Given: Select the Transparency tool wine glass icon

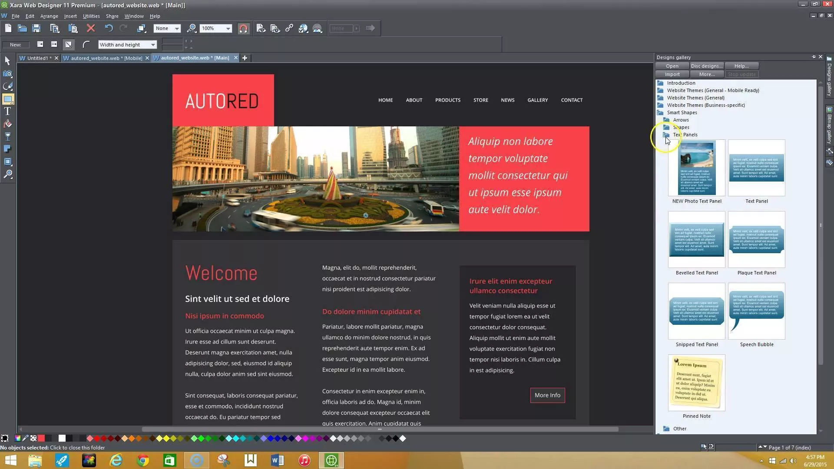Looking at the screenshot, I should (7, 137).
